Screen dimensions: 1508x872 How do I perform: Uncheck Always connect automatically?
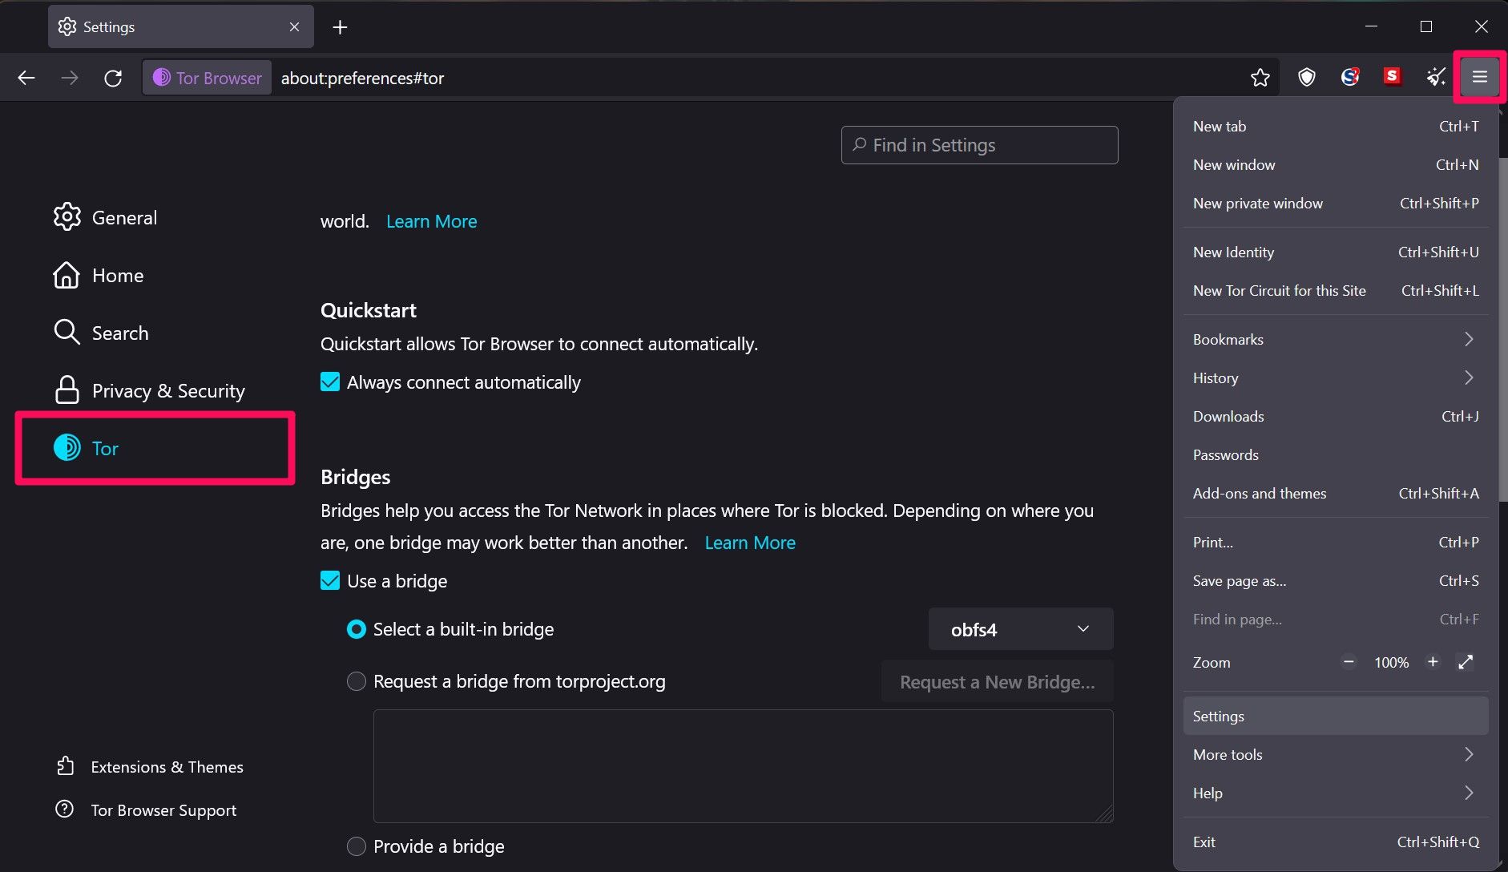(x=330, y=382)
